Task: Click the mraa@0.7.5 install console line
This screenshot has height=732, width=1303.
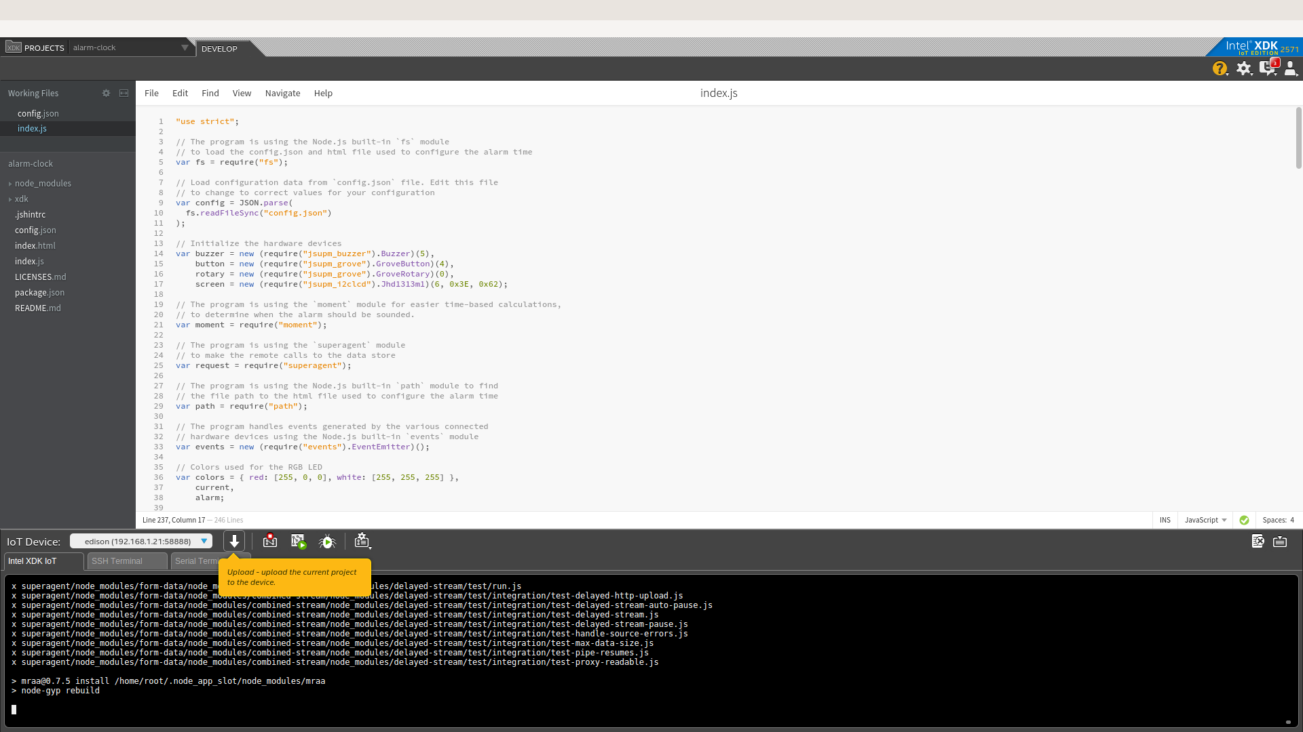Action: click(x=168, y=681)
